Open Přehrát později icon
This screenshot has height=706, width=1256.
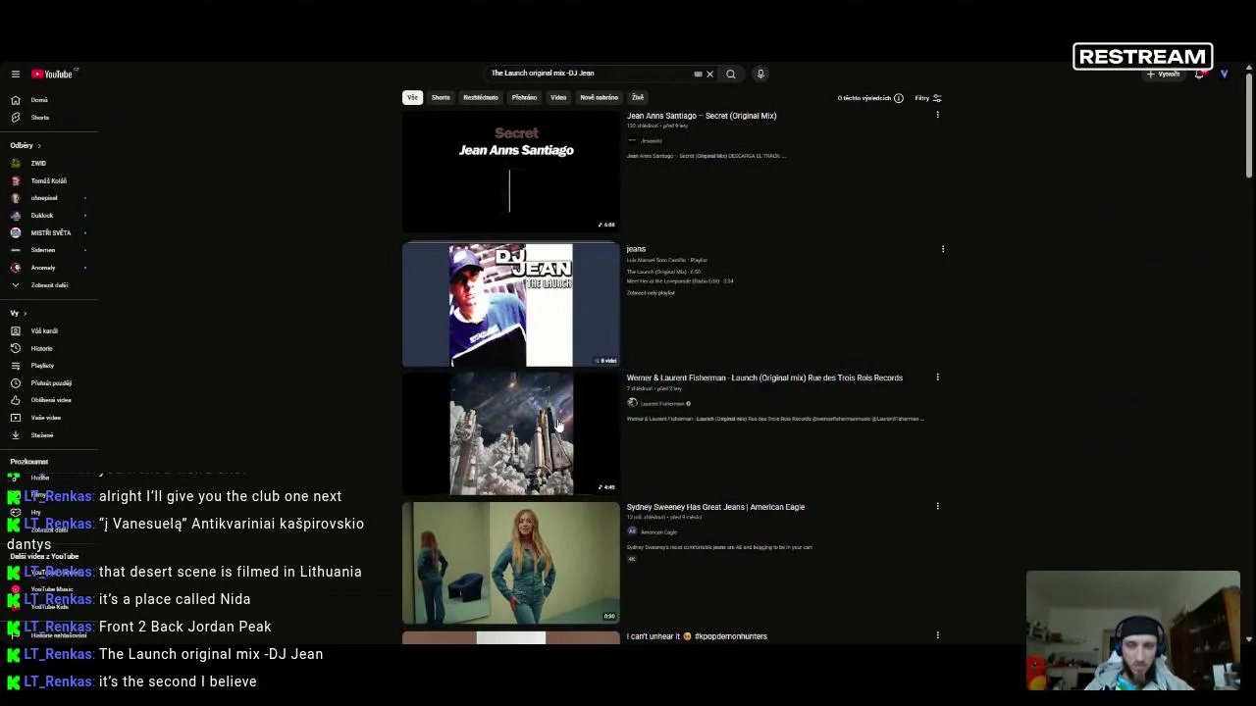(x=15, y=383)
